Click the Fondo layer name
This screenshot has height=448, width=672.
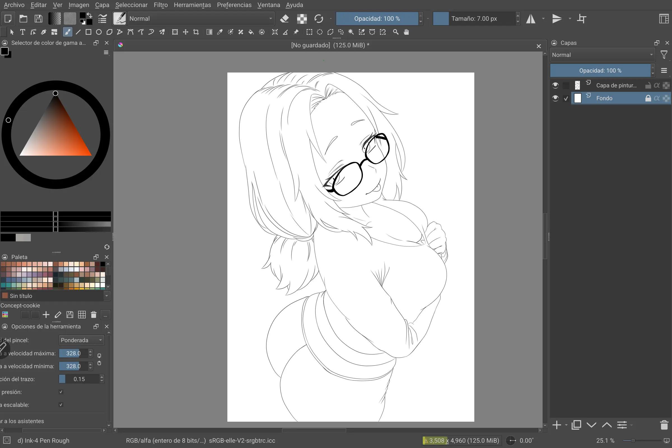pyautogui.click(x=604, y=98)
